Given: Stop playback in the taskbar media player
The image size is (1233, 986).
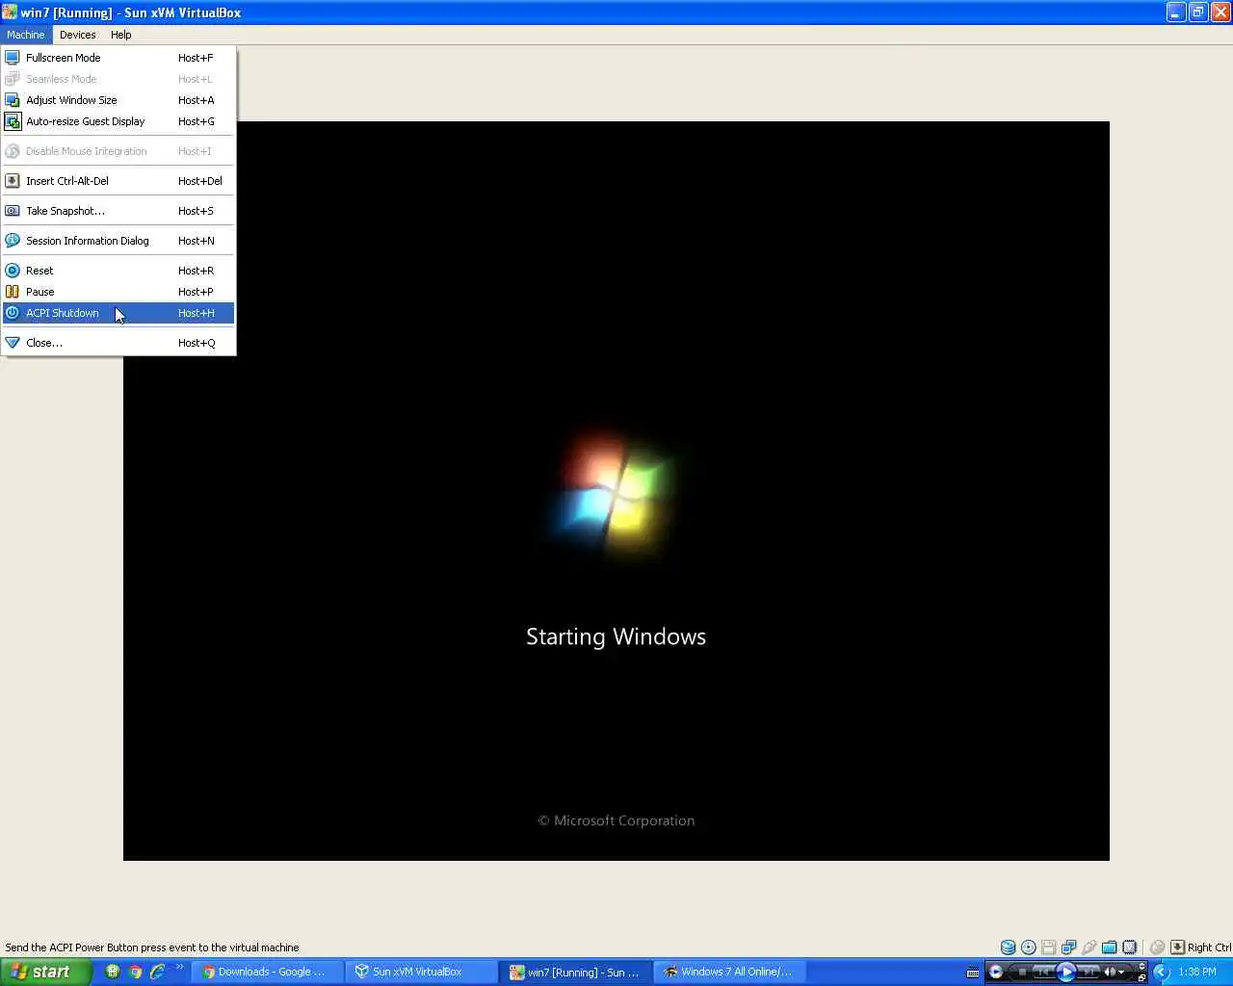Looking at the screenshot, I should click(x=1022, y=972).
